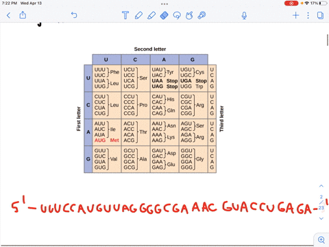This screenshot has height=247, width=329.
Task: Click the vertical scrollbar on the right edge
Action: pos(328,40)
